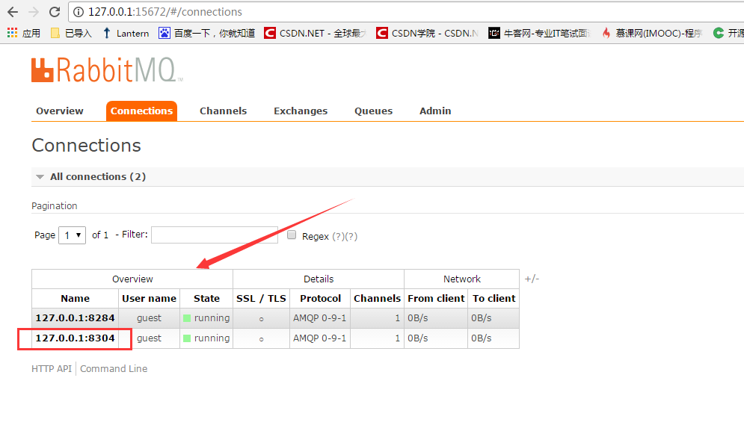744x437 pixels.
Task: Open the 慕课网(IMOOC) bookmark
Action: (651, 33)
